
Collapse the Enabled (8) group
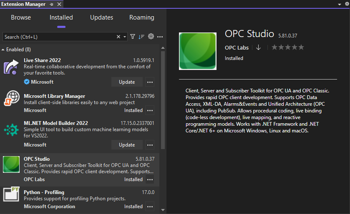[x=3, y=50]
